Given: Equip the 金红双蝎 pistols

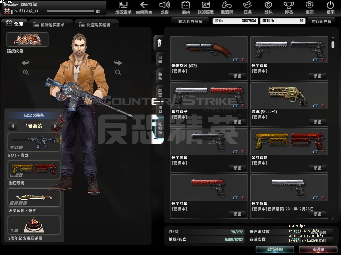Looking at the screenshot, I should coord(317,168).
